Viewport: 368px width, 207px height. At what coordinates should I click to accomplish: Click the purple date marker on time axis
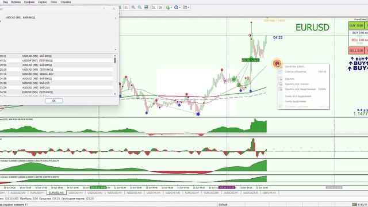227,187
